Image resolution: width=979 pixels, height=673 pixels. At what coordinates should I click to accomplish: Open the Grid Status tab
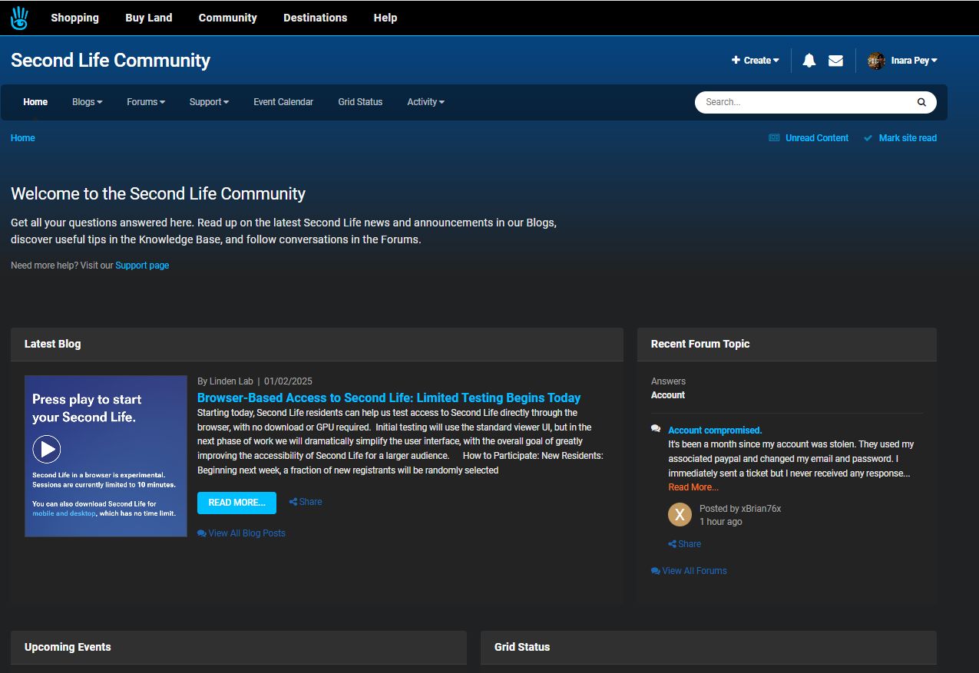(x=360, y=102)
